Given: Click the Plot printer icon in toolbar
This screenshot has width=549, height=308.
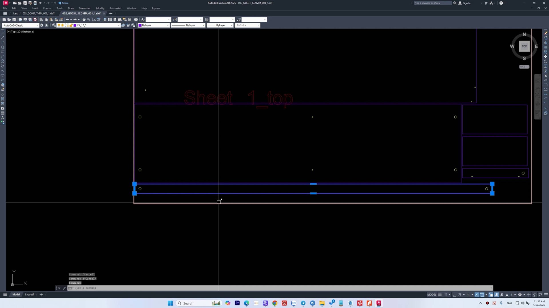Looking at the screenshot, I should pyautogui.click(x=20, y=20).
